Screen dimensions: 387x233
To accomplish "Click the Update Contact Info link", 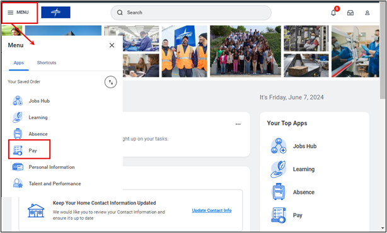I will [212, 210].
